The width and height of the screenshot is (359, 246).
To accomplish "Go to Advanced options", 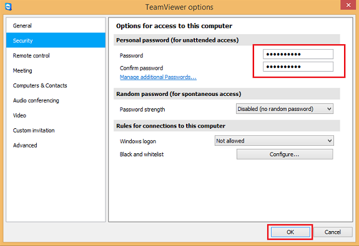I will pyautogui.click(x=56, y=145).
